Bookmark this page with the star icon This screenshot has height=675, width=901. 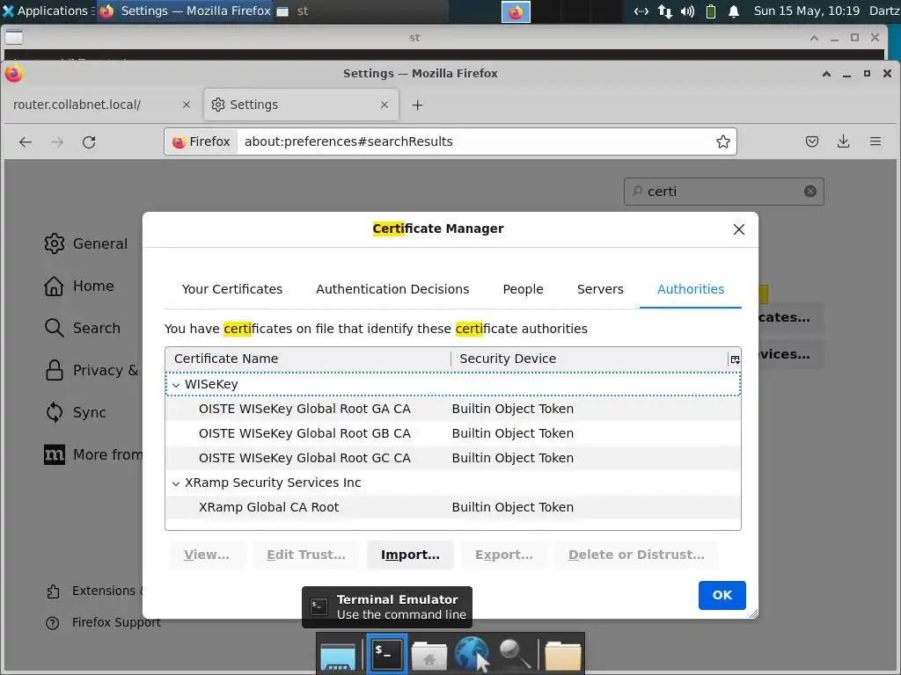tap(723, 142)
